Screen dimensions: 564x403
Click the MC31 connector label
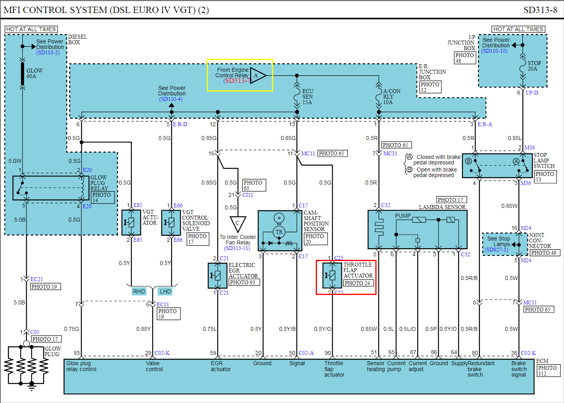click(390, 153)
